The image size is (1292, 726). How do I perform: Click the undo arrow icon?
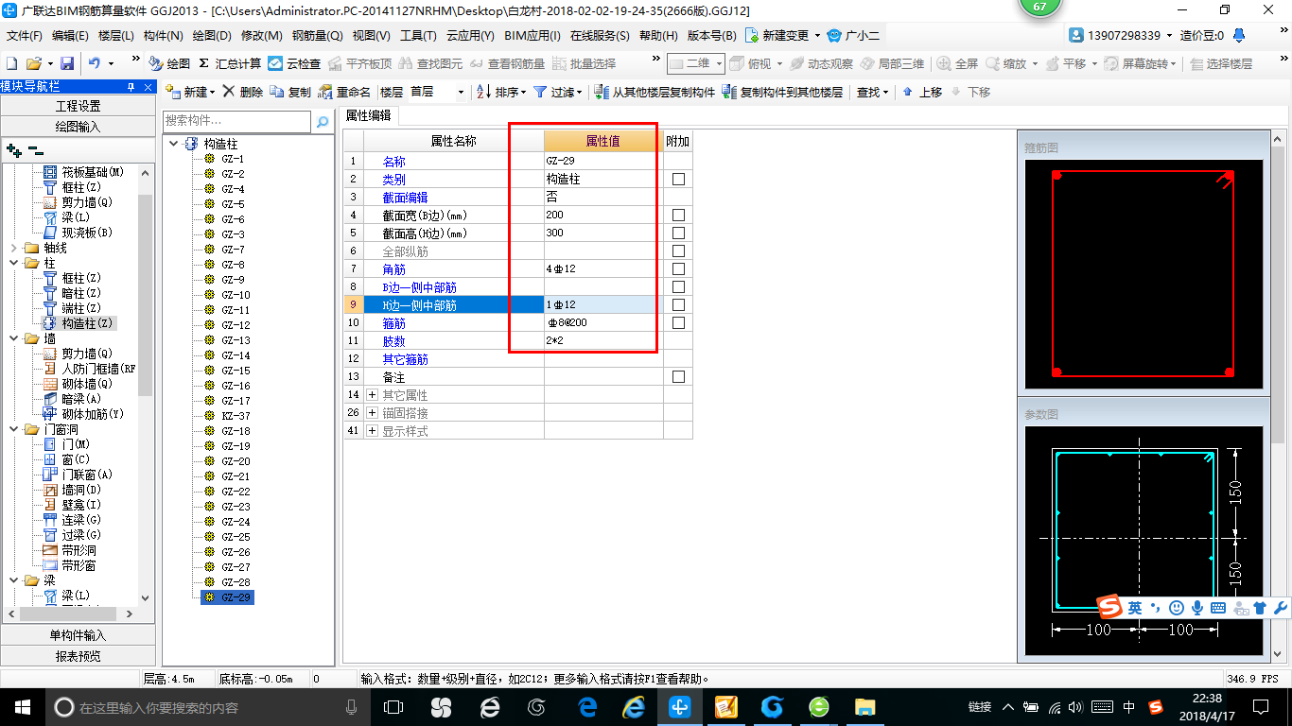point(95,63)
